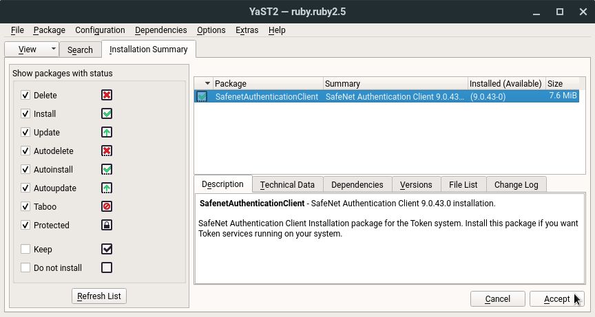The width and height of the screenshot is (595, 317).
Task: Open the Extras menu
Action: point(247,30)
